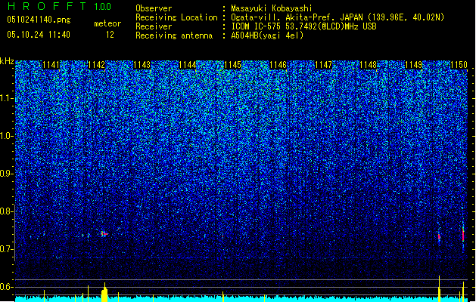476x302 pixels.
Task: Click the date stamp 05.10.24 11:40
Action: pos(39,35)
